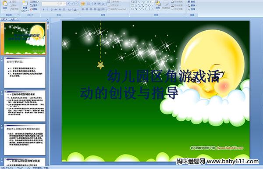Open the font size dropdown
Image resolution: width=263 pixels, height=169 pixels.
[x=65, y=4]
